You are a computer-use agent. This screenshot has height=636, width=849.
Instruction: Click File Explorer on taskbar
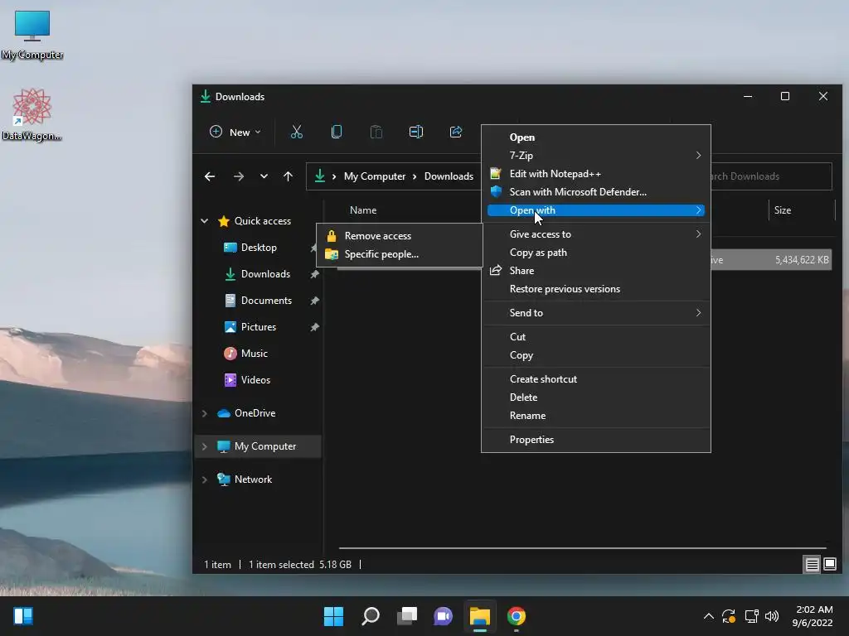click(480, 616)
